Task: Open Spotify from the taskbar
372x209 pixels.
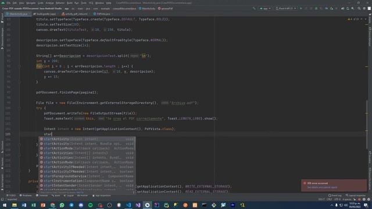Action: tap(91, 205)
